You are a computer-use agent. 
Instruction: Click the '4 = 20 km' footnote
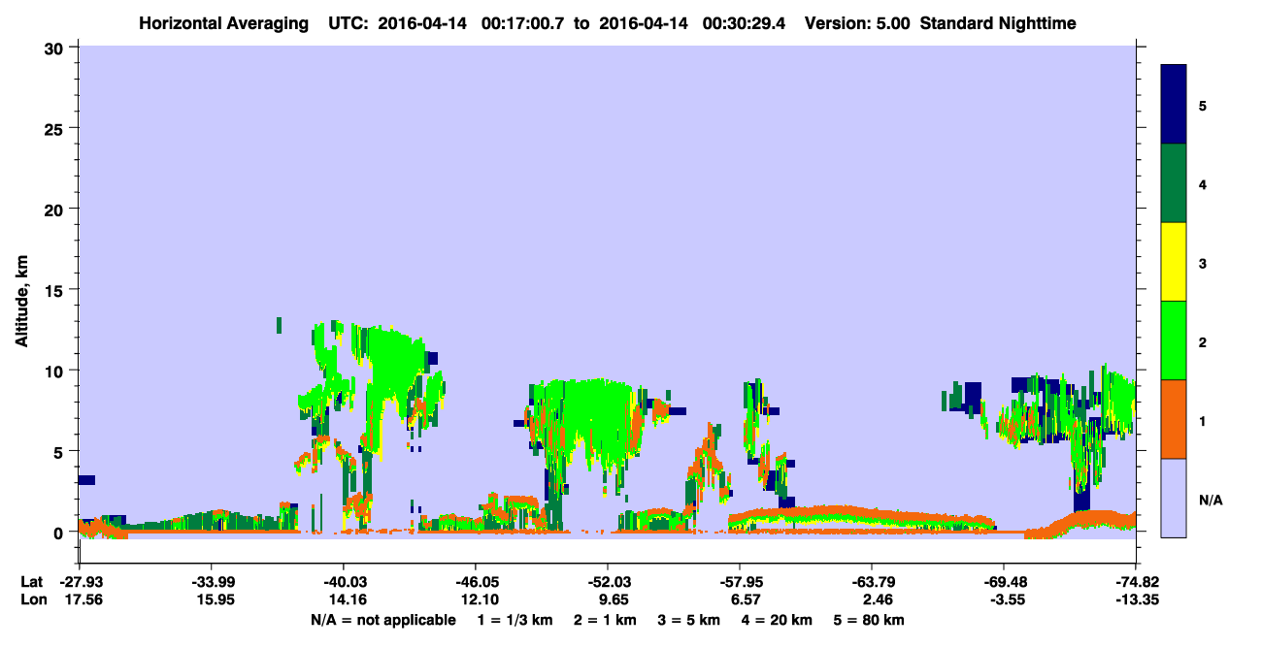pyautogui.click(x=777, y=620)
